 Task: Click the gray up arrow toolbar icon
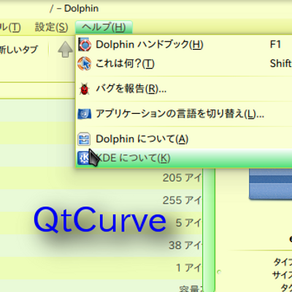(x=65, y=50)
